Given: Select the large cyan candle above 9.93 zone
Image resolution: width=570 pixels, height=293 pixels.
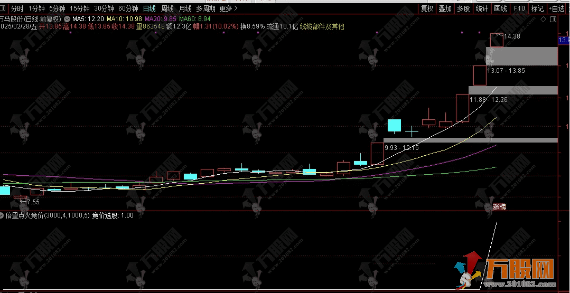Looking at the screenshot, I should point(395,126).
